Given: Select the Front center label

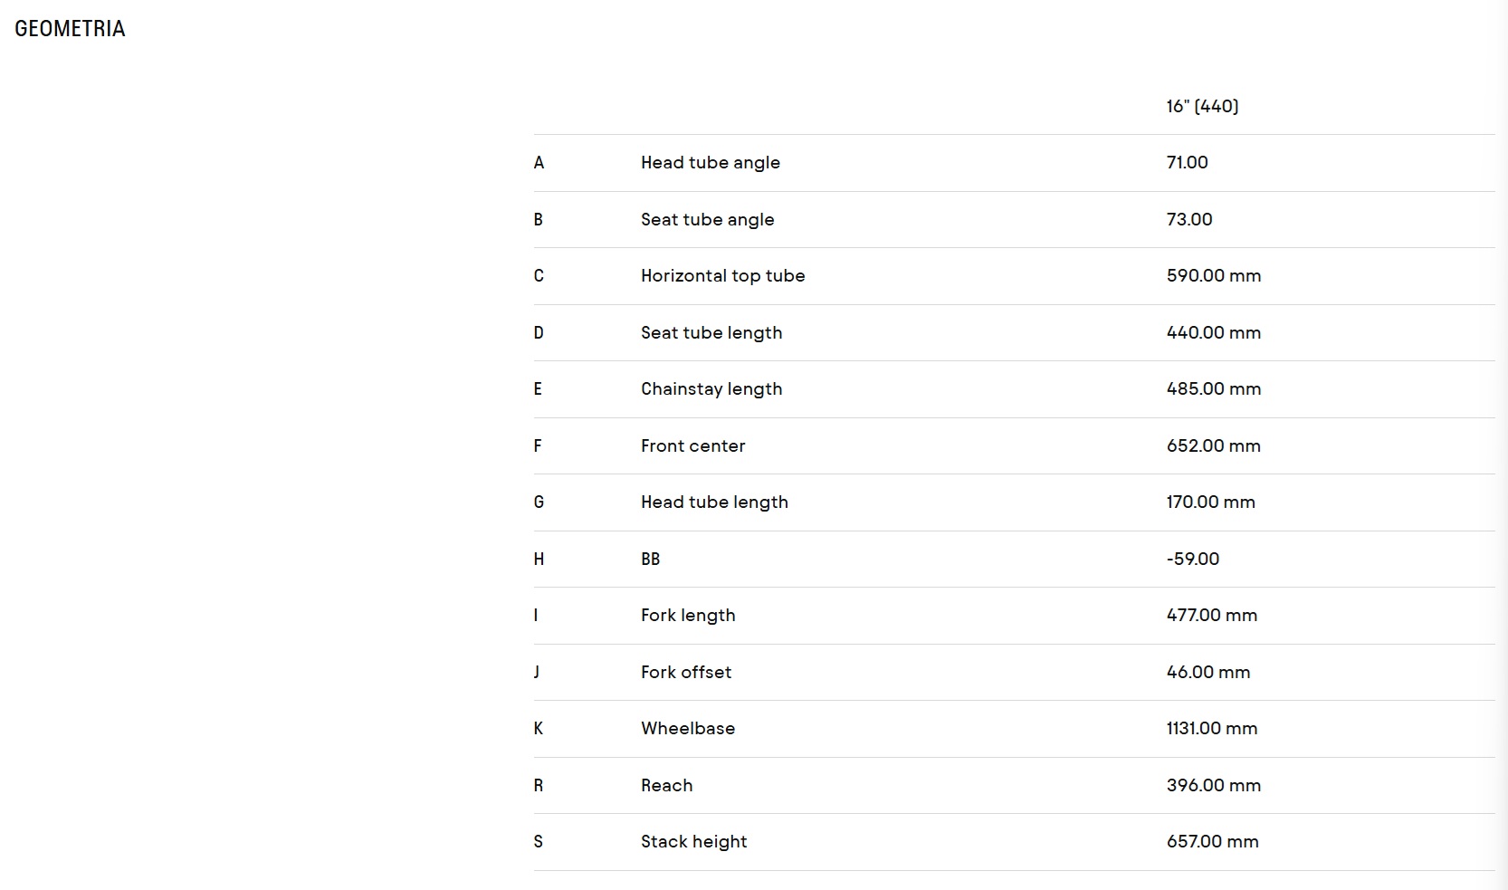Looking at the screenshot, I should [x=693, y=445].
